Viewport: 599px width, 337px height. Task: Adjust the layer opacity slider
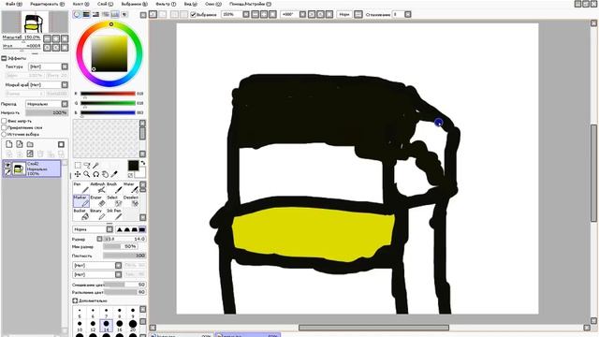click(47, 112)
